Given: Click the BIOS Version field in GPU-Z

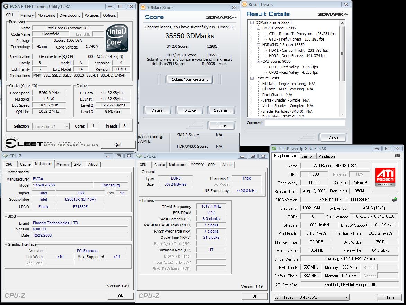Looking at the screenshot, I should point(344,200).
